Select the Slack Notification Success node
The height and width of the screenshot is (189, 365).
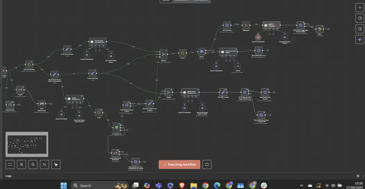click(x=265, y=92)
